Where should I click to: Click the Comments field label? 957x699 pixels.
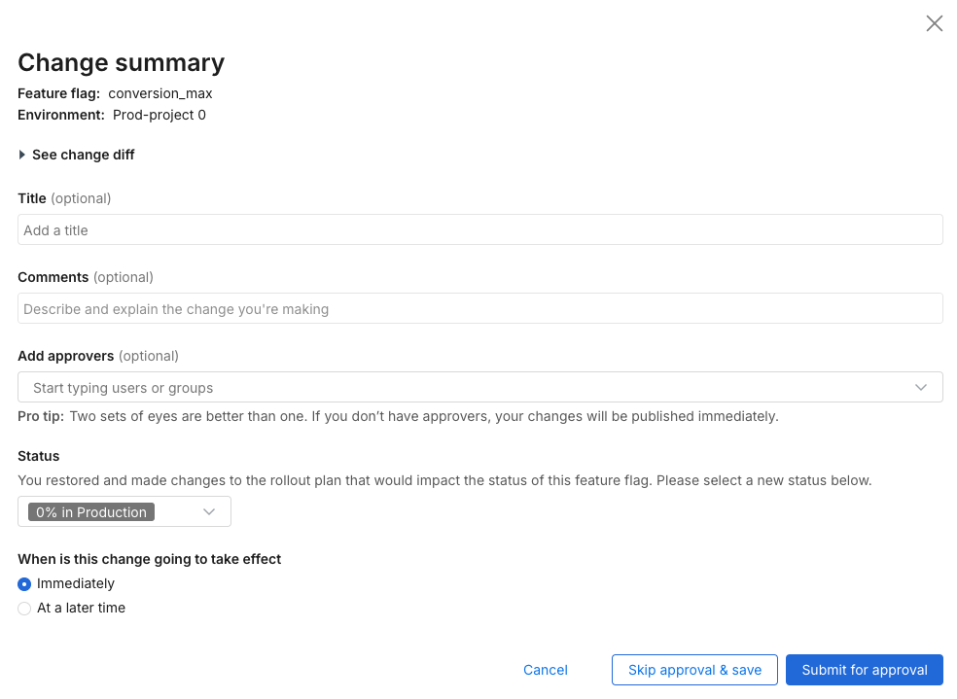(53, 277)
